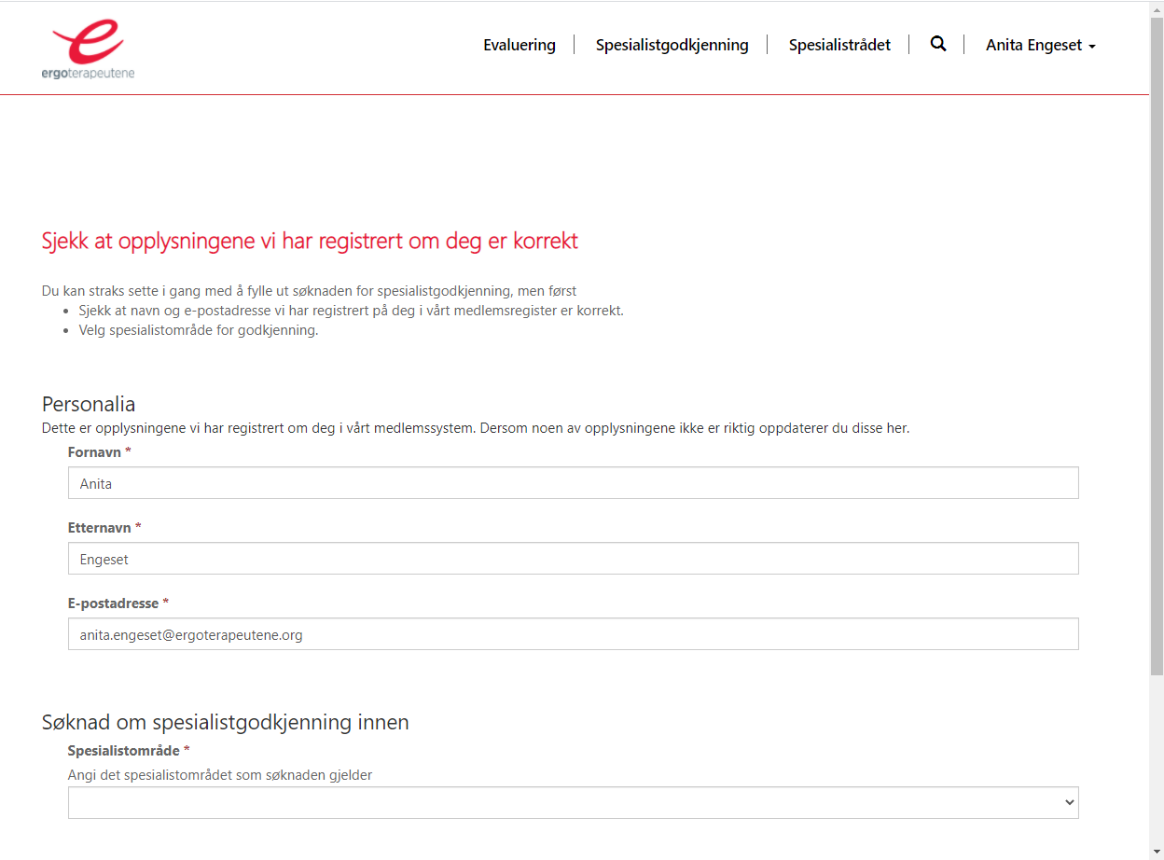Open the Spesialistgodkjenning menu item
The height and width of the screenshot is (860, 1164).
tap(672, 45)
